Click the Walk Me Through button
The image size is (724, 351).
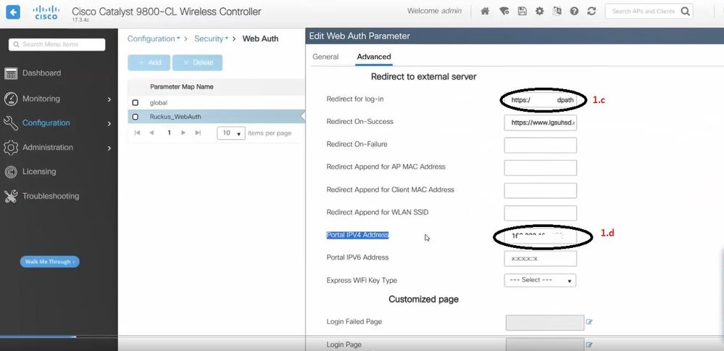49,262
